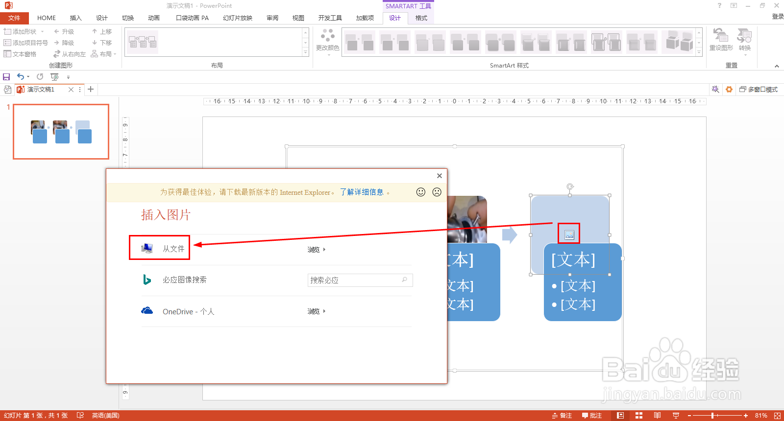Click the zoom slider handle
Screen dimensions: 784x421
tap(712, 416)
